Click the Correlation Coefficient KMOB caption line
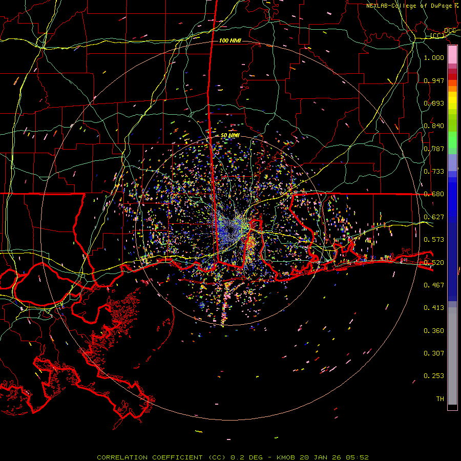461x461 pixels. pyautogui.click(x=233, y=457)
